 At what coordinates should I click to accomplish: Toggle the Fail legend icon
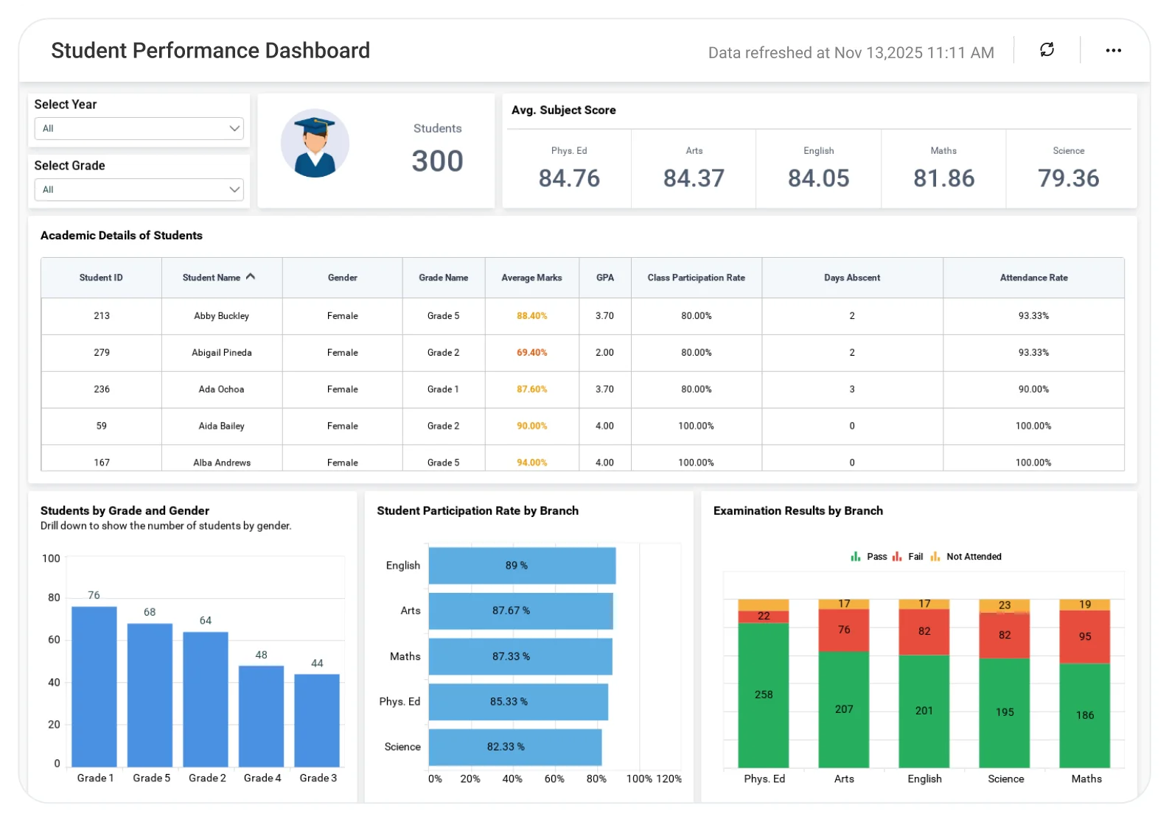pos(897,557)
